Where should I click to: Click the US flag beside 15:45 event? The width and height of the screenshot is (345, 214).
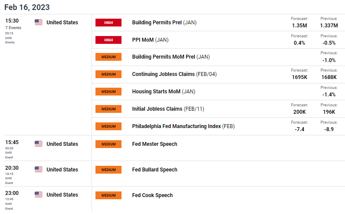[x=39, y=144]
